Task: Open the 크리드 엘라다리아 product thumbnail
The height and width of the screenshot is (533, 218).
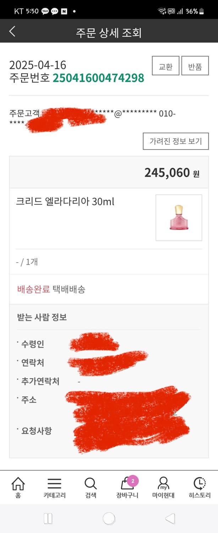Action: tap(179, 218)
